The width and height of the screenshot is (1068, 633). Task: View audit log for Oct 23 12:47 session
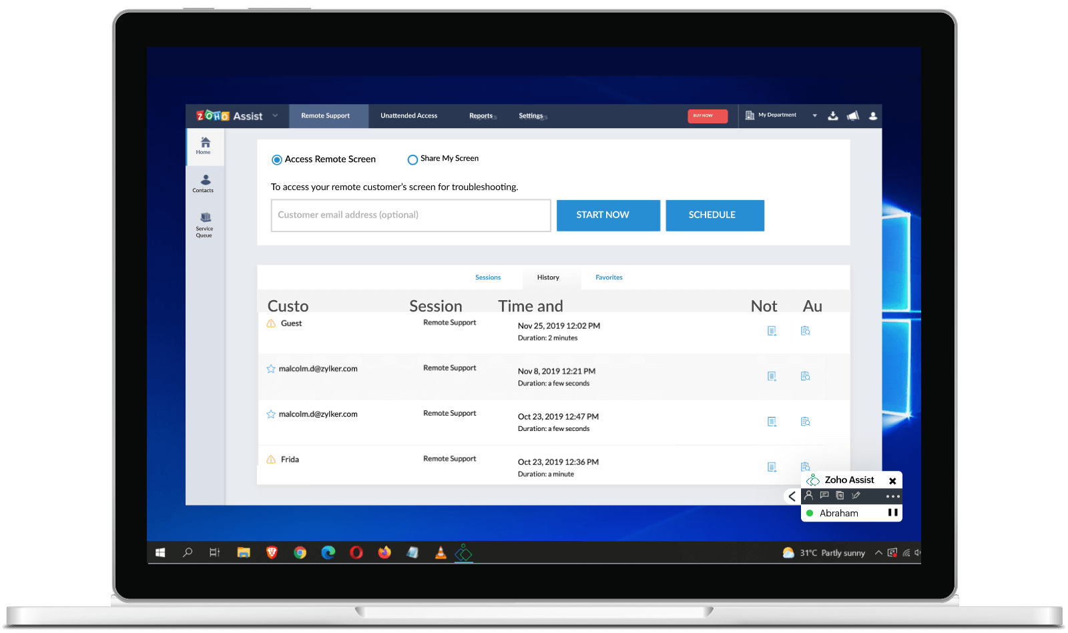[806, 422]
